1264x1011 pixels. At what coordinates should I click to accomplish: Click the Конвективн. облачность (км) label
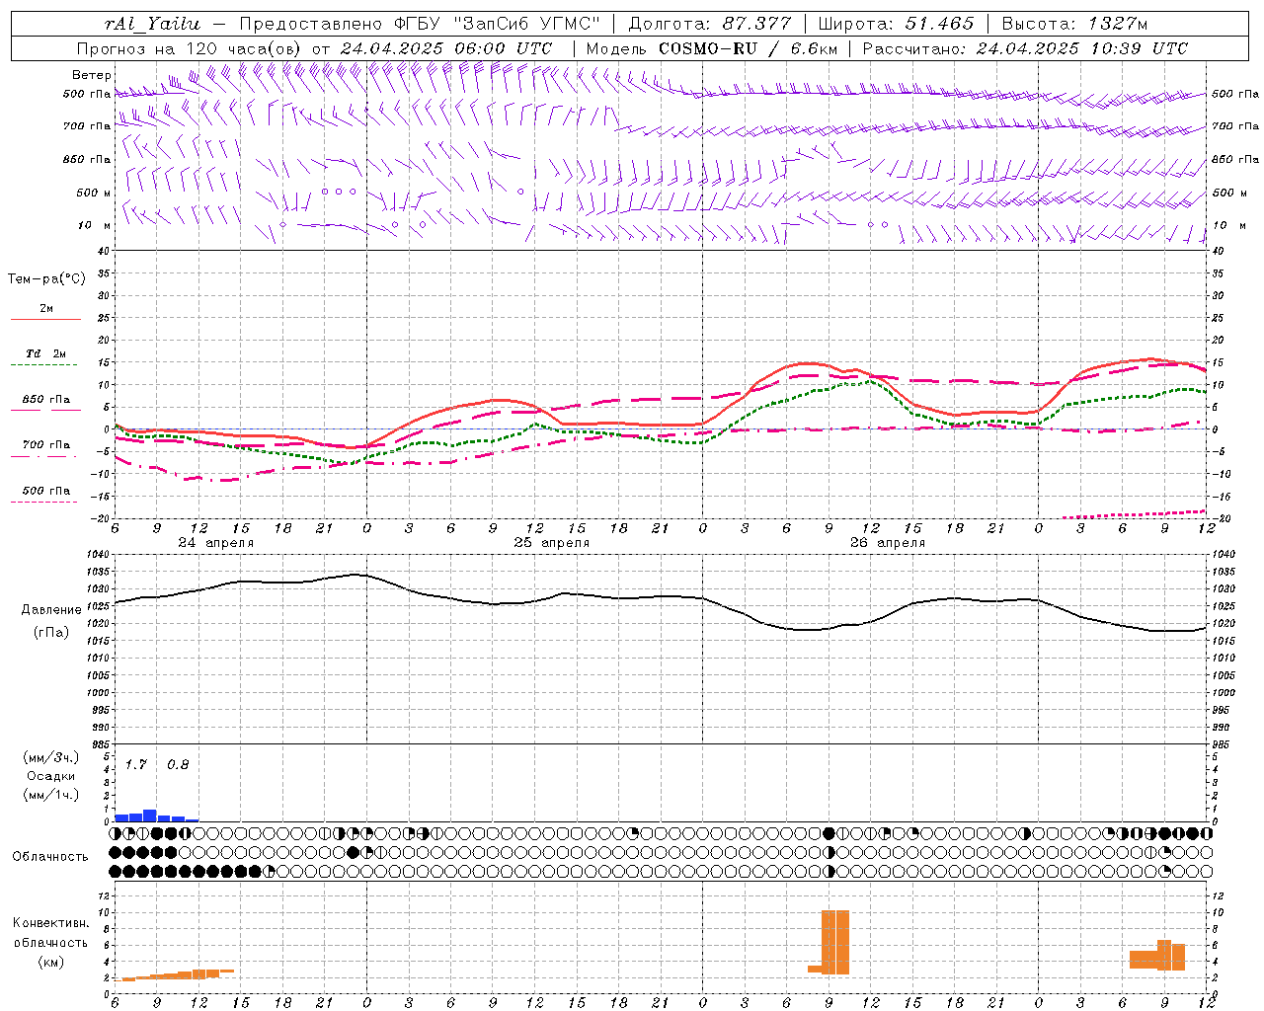(x=50, y=943)
